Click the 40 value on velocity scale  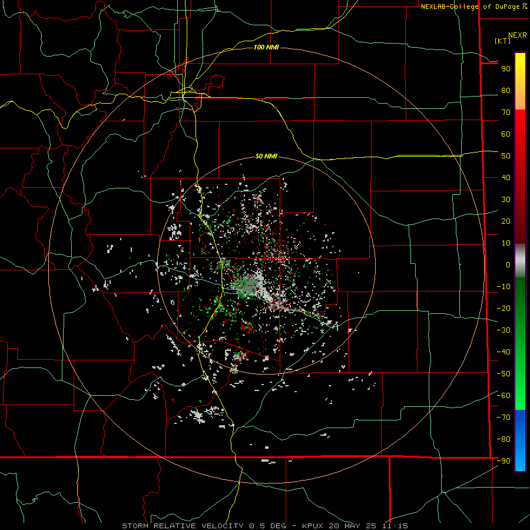506,178
